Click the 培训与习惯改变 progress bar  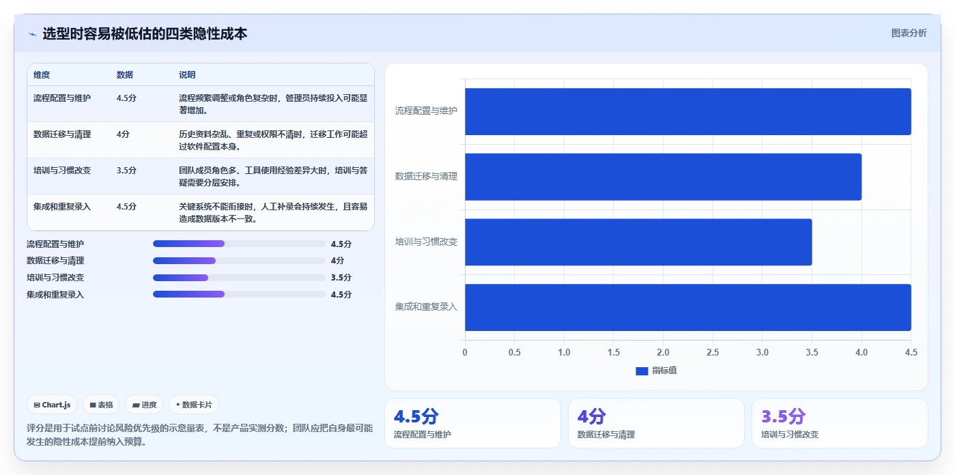(239, 278)
